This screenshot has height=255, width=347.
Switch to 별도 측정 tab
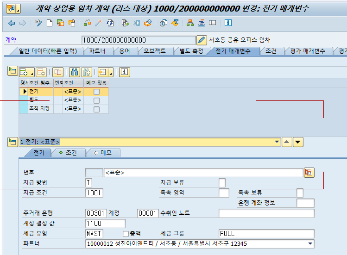(191, 51)
